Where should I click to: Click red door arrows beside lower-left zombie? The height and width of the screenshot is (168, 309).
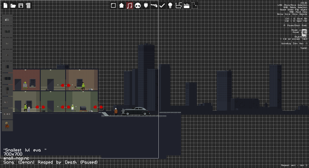tap(40, 107)
